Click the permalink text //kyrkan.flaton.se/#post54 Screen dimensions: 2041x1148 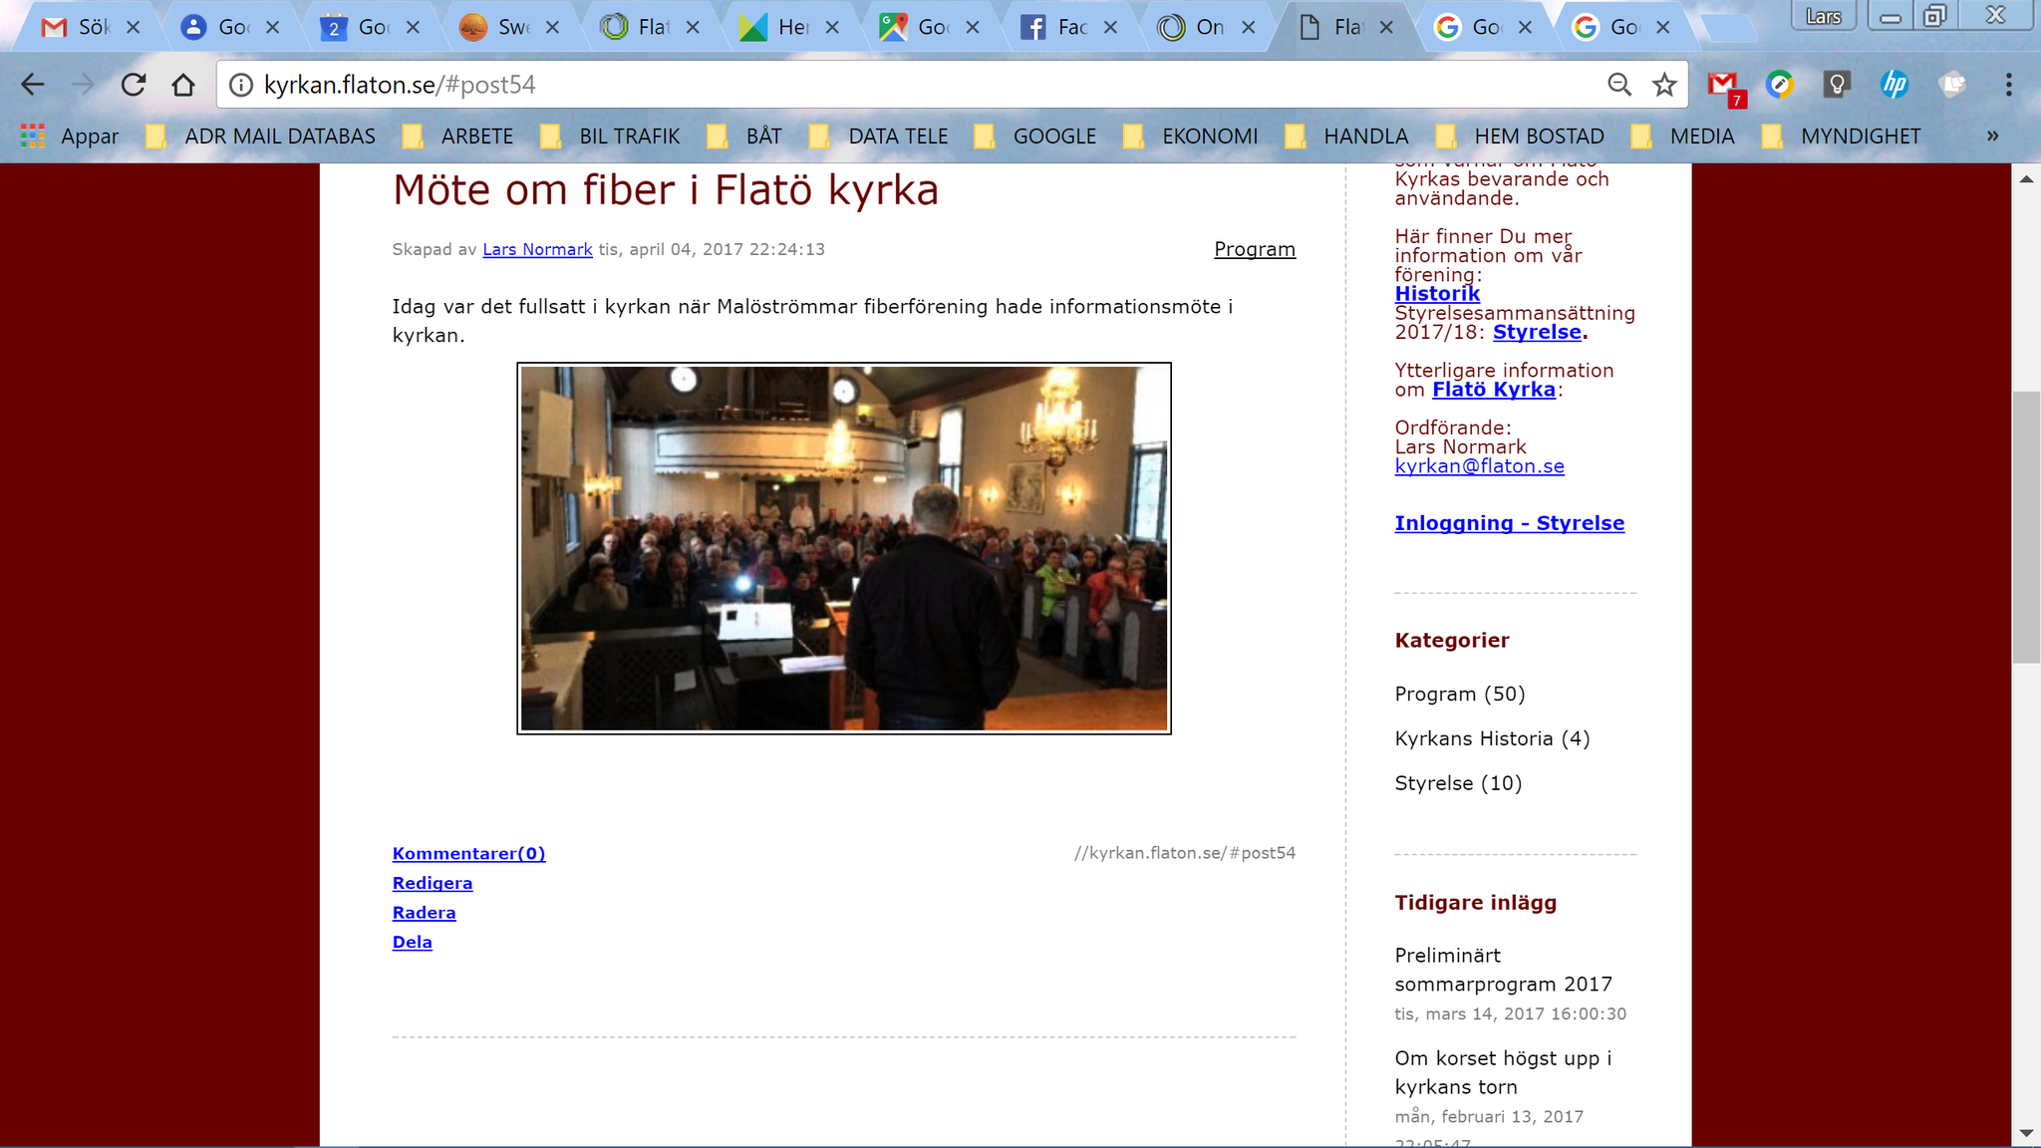pyautogui.click(x=1185, y=853)
